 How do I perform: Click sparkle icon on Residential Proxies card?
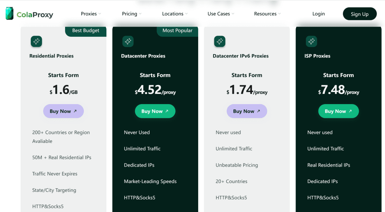(x=36, y=41)
